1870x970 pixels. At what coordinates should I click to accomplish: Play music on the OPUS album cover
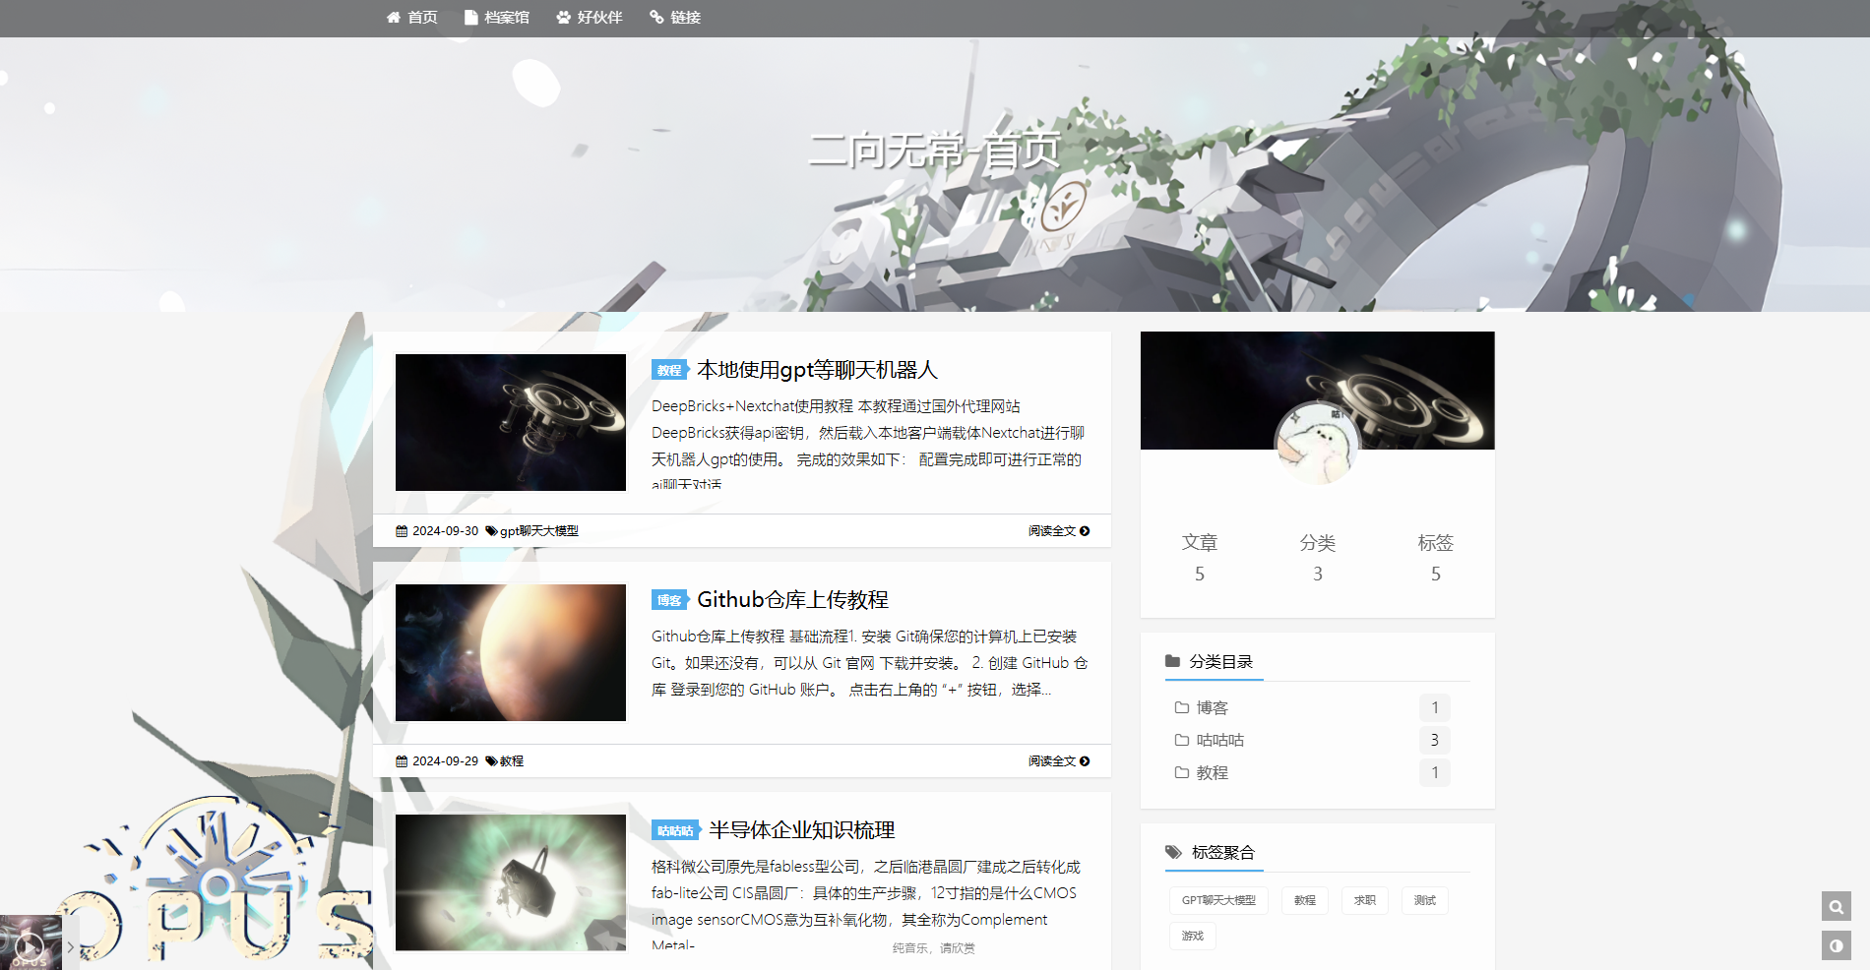[x=30, y=946]
